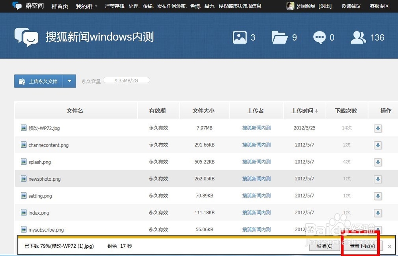This screenshot has height=256, width=398.
Task: Open the folders icon showing 9
Action: click(x=280, y=37)
